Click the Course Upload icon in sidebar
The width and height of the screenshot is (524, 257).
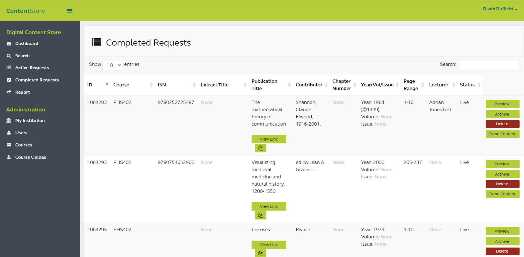pyautogui.click(x=9, y=157)
